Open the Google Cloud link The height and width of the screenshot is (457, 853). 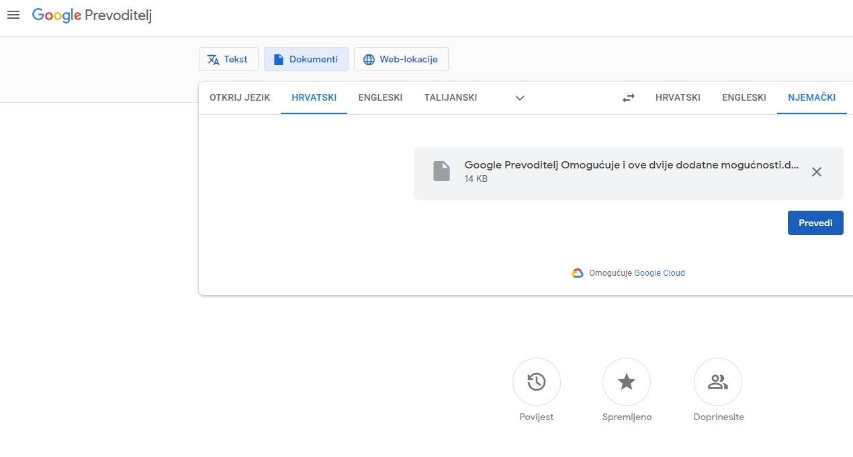click(x=660, y=273)
